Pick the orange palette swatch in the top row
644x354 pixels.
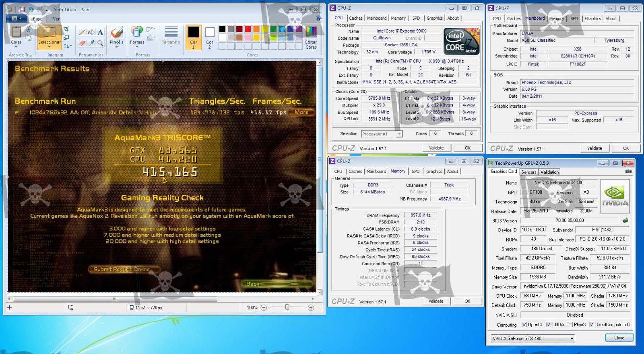(256, 29)
